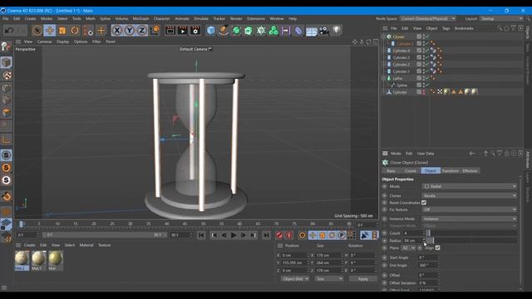The image size is (532, 299).
Task: Open Object Manager Tags menu
Action: (x=446, y=28)
